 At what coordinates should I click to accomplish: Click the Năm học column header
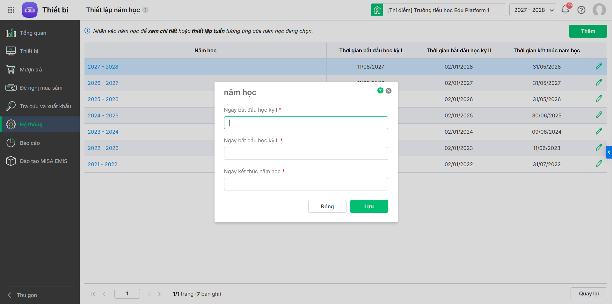(205, 50)
